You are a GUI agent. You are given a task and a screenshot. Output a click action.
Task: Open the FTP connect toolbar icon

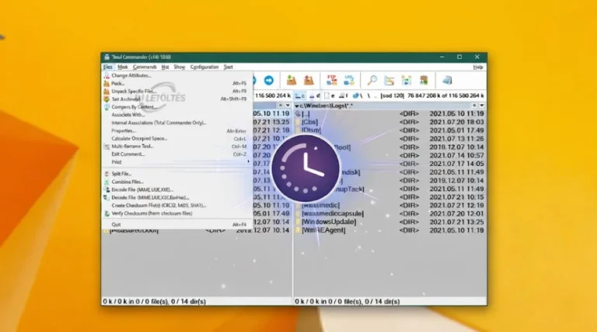[x=332, y=80]
